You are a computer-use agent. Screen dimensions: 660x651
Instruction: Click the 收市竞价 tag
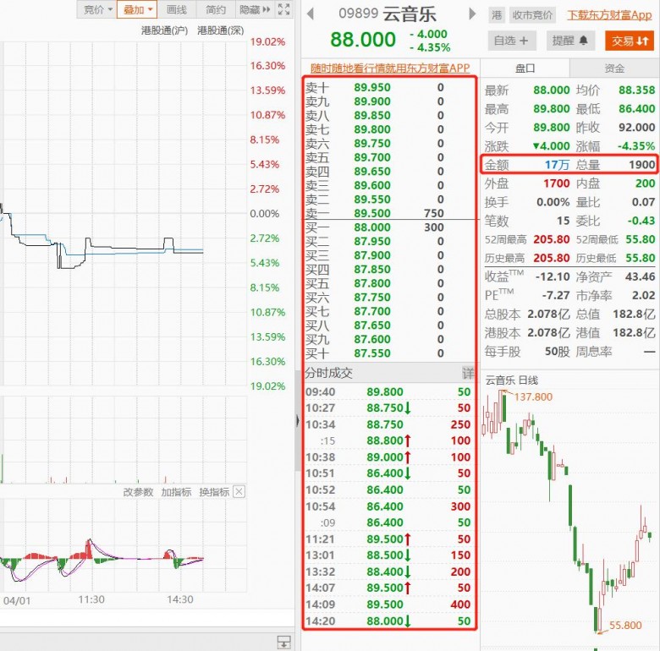pos(532,15)
